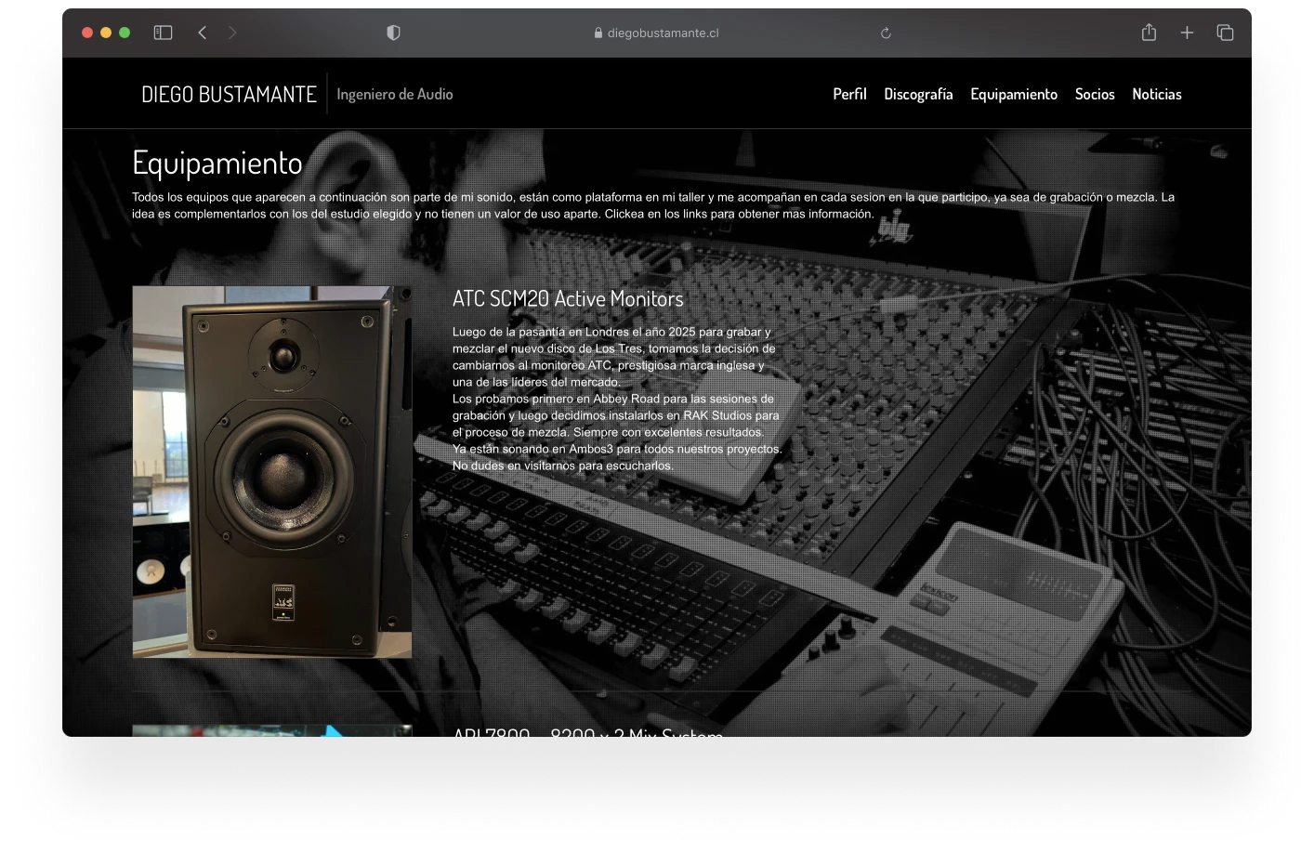Open the Share sheet icon
Viewport: 1314px width, 853px height.
click(1149, 33)
